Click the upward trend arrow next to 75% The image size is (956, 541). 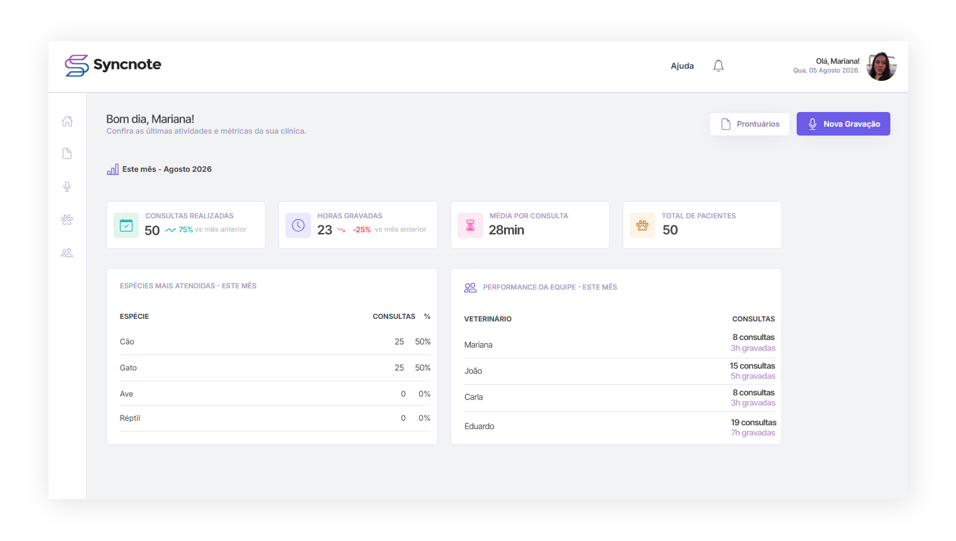[x=170, y=230]
